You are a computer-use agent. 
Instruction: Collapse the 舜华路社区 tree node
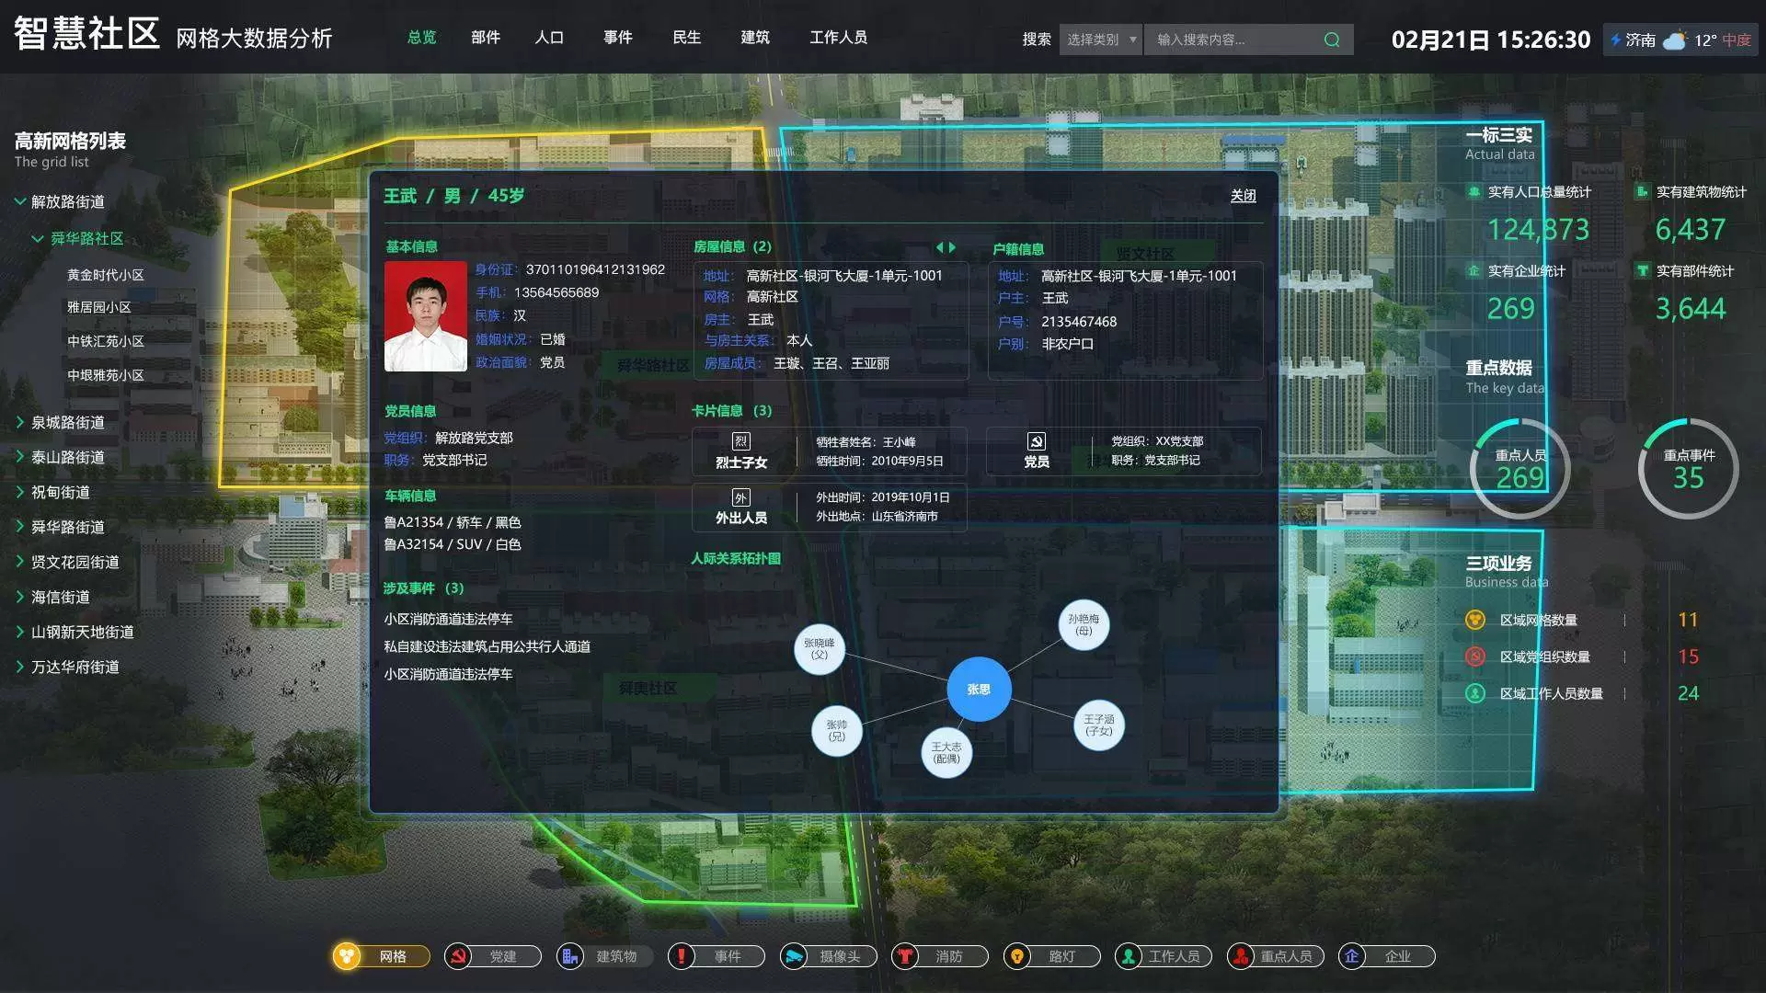38,238
